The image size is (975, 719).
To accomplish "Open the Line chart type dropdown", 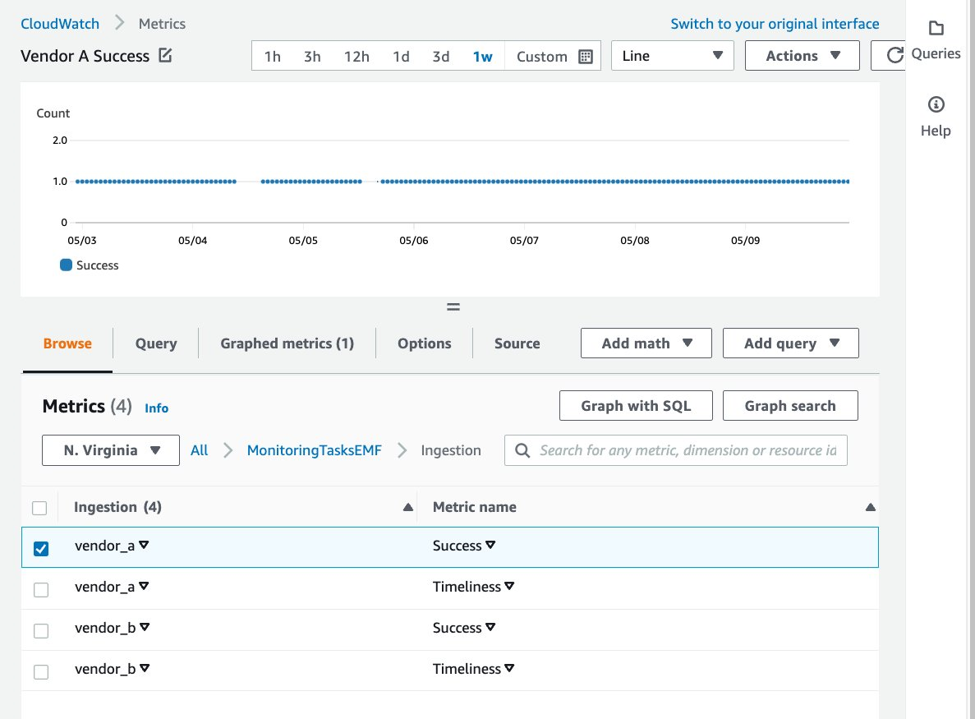I will (x=672, y=55).
